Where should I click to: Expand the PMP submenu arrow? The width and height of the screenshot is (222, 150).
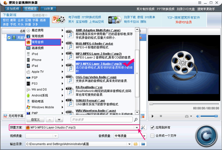pos(62,113)
